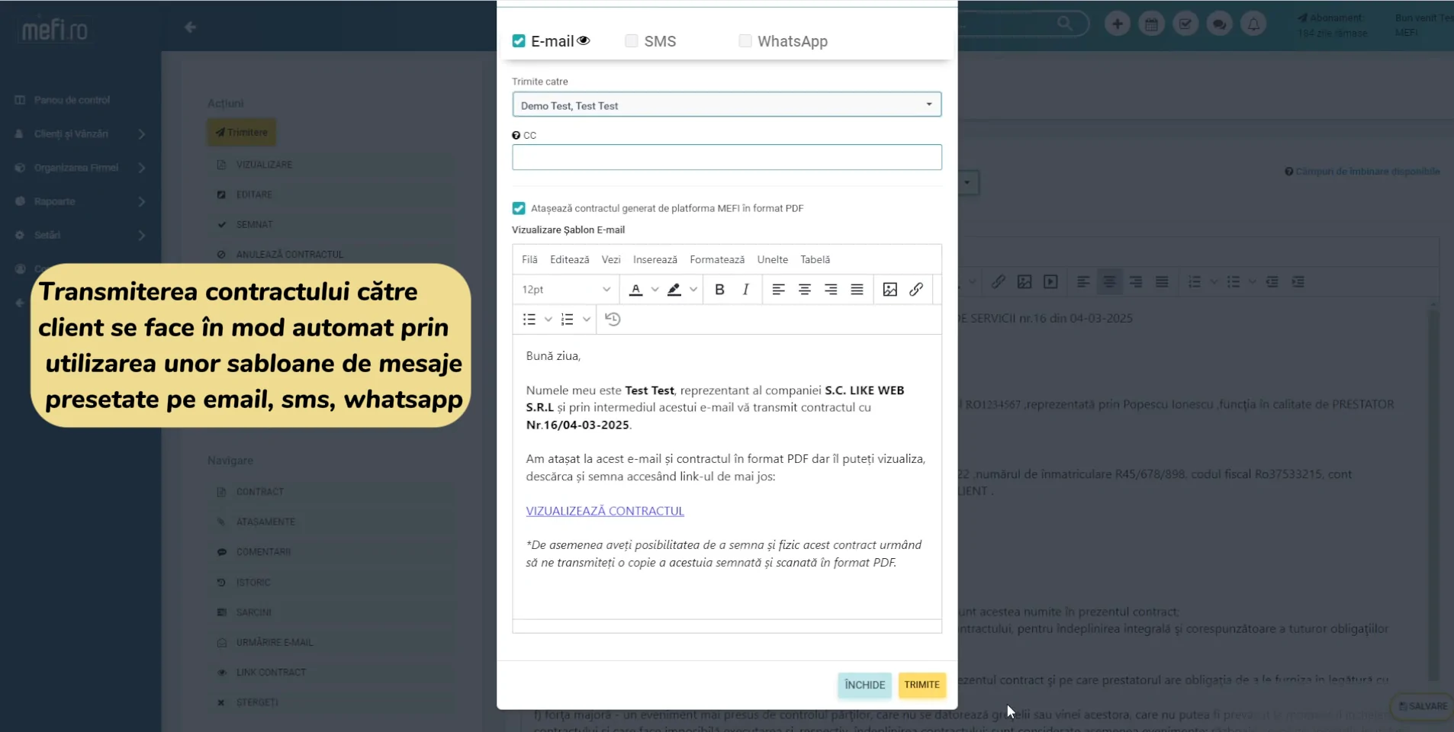The image size is (1454, 732).
Task: Open the calendar icon in header
Action: [x=1151, y=24]
